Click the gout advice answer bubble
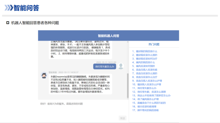 click(x=81, y=50)
